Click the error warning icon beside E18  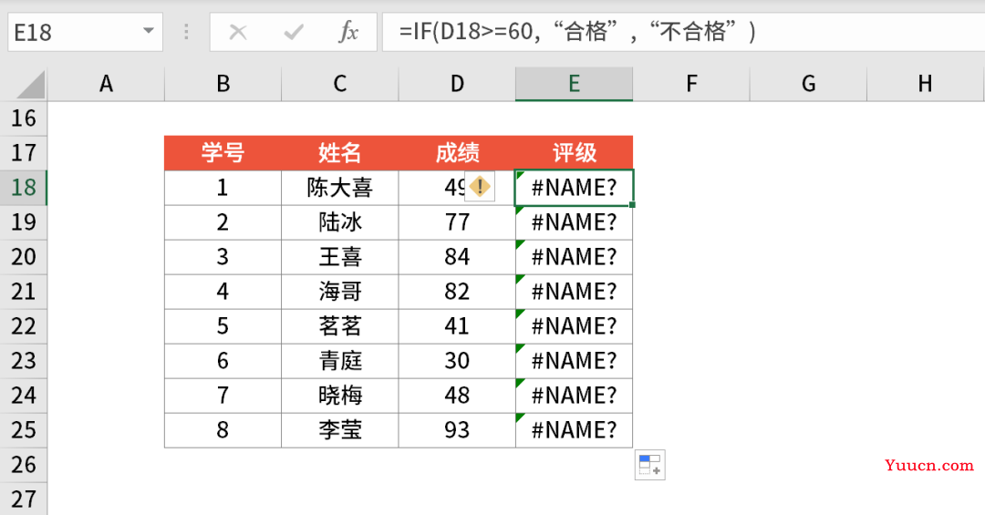tap(480, 187)
